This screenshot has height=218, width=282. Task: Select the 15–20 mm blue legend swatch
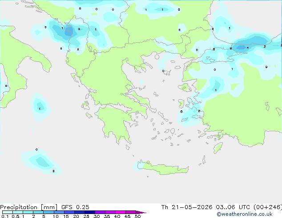69,212
